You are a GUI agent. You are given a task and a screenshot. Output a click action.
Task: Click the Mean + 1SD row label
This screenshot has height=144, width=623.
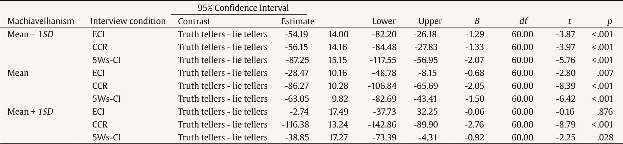(30, 112)
